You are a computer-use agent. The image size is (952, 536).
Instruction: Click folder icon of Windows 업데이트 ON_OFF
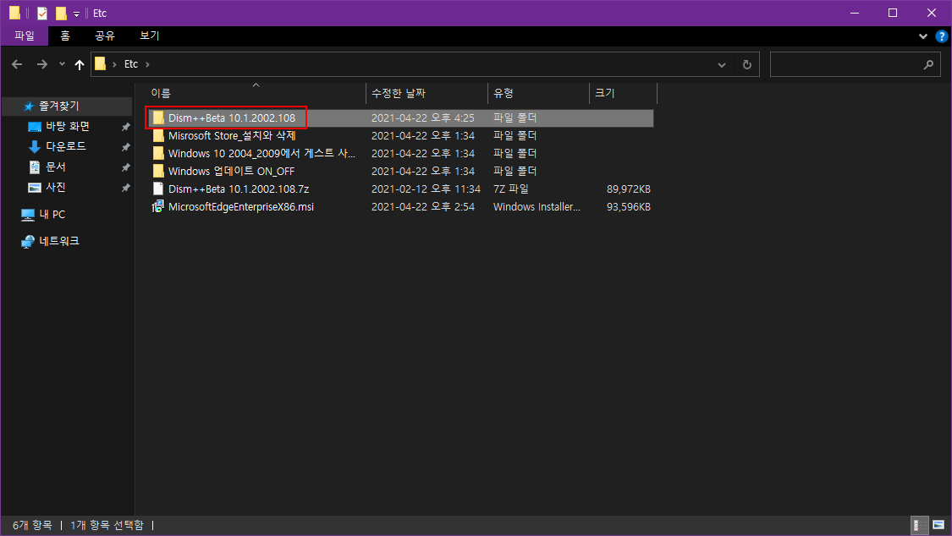coord(158,171)
